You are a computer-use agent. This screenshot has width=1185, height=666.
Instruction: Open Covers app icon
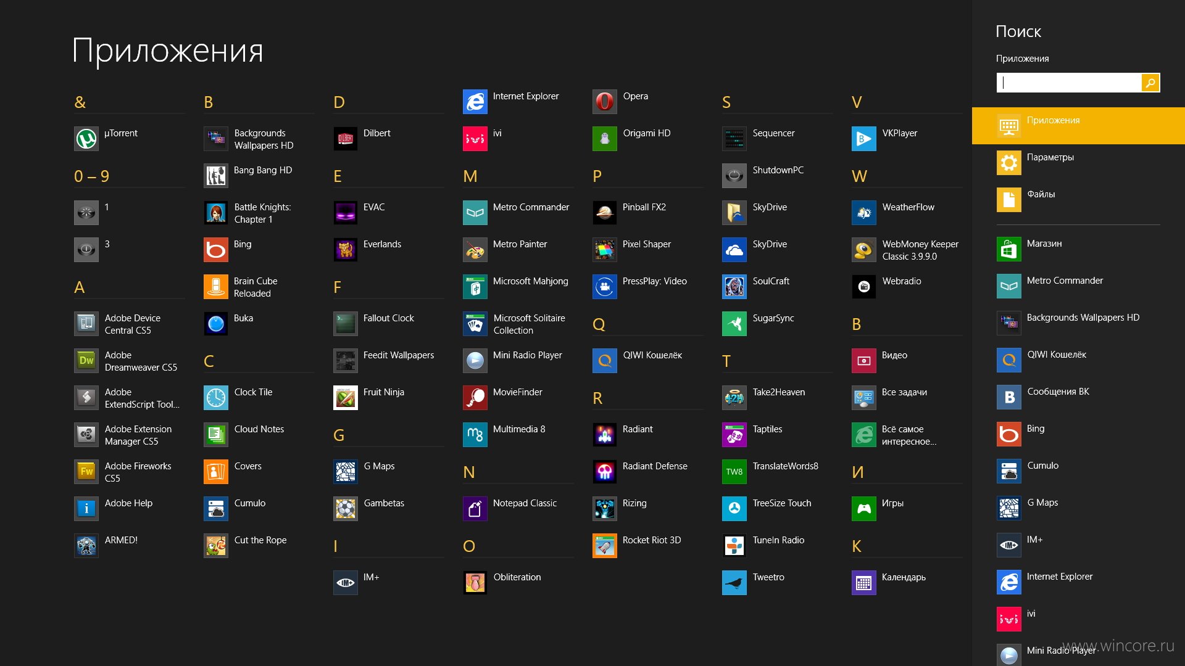coord(216,472)
